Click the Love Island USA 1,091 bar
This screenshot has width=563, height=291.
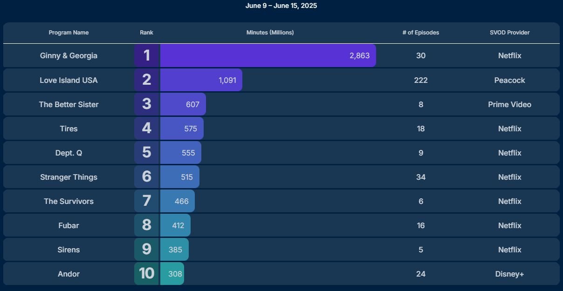[x=201, y=80]
